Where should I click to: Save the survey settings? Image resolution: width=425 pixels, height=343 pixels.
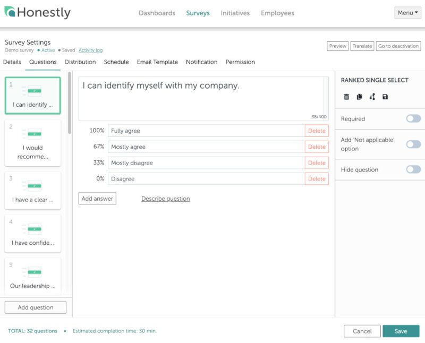[x=401, y=331]
